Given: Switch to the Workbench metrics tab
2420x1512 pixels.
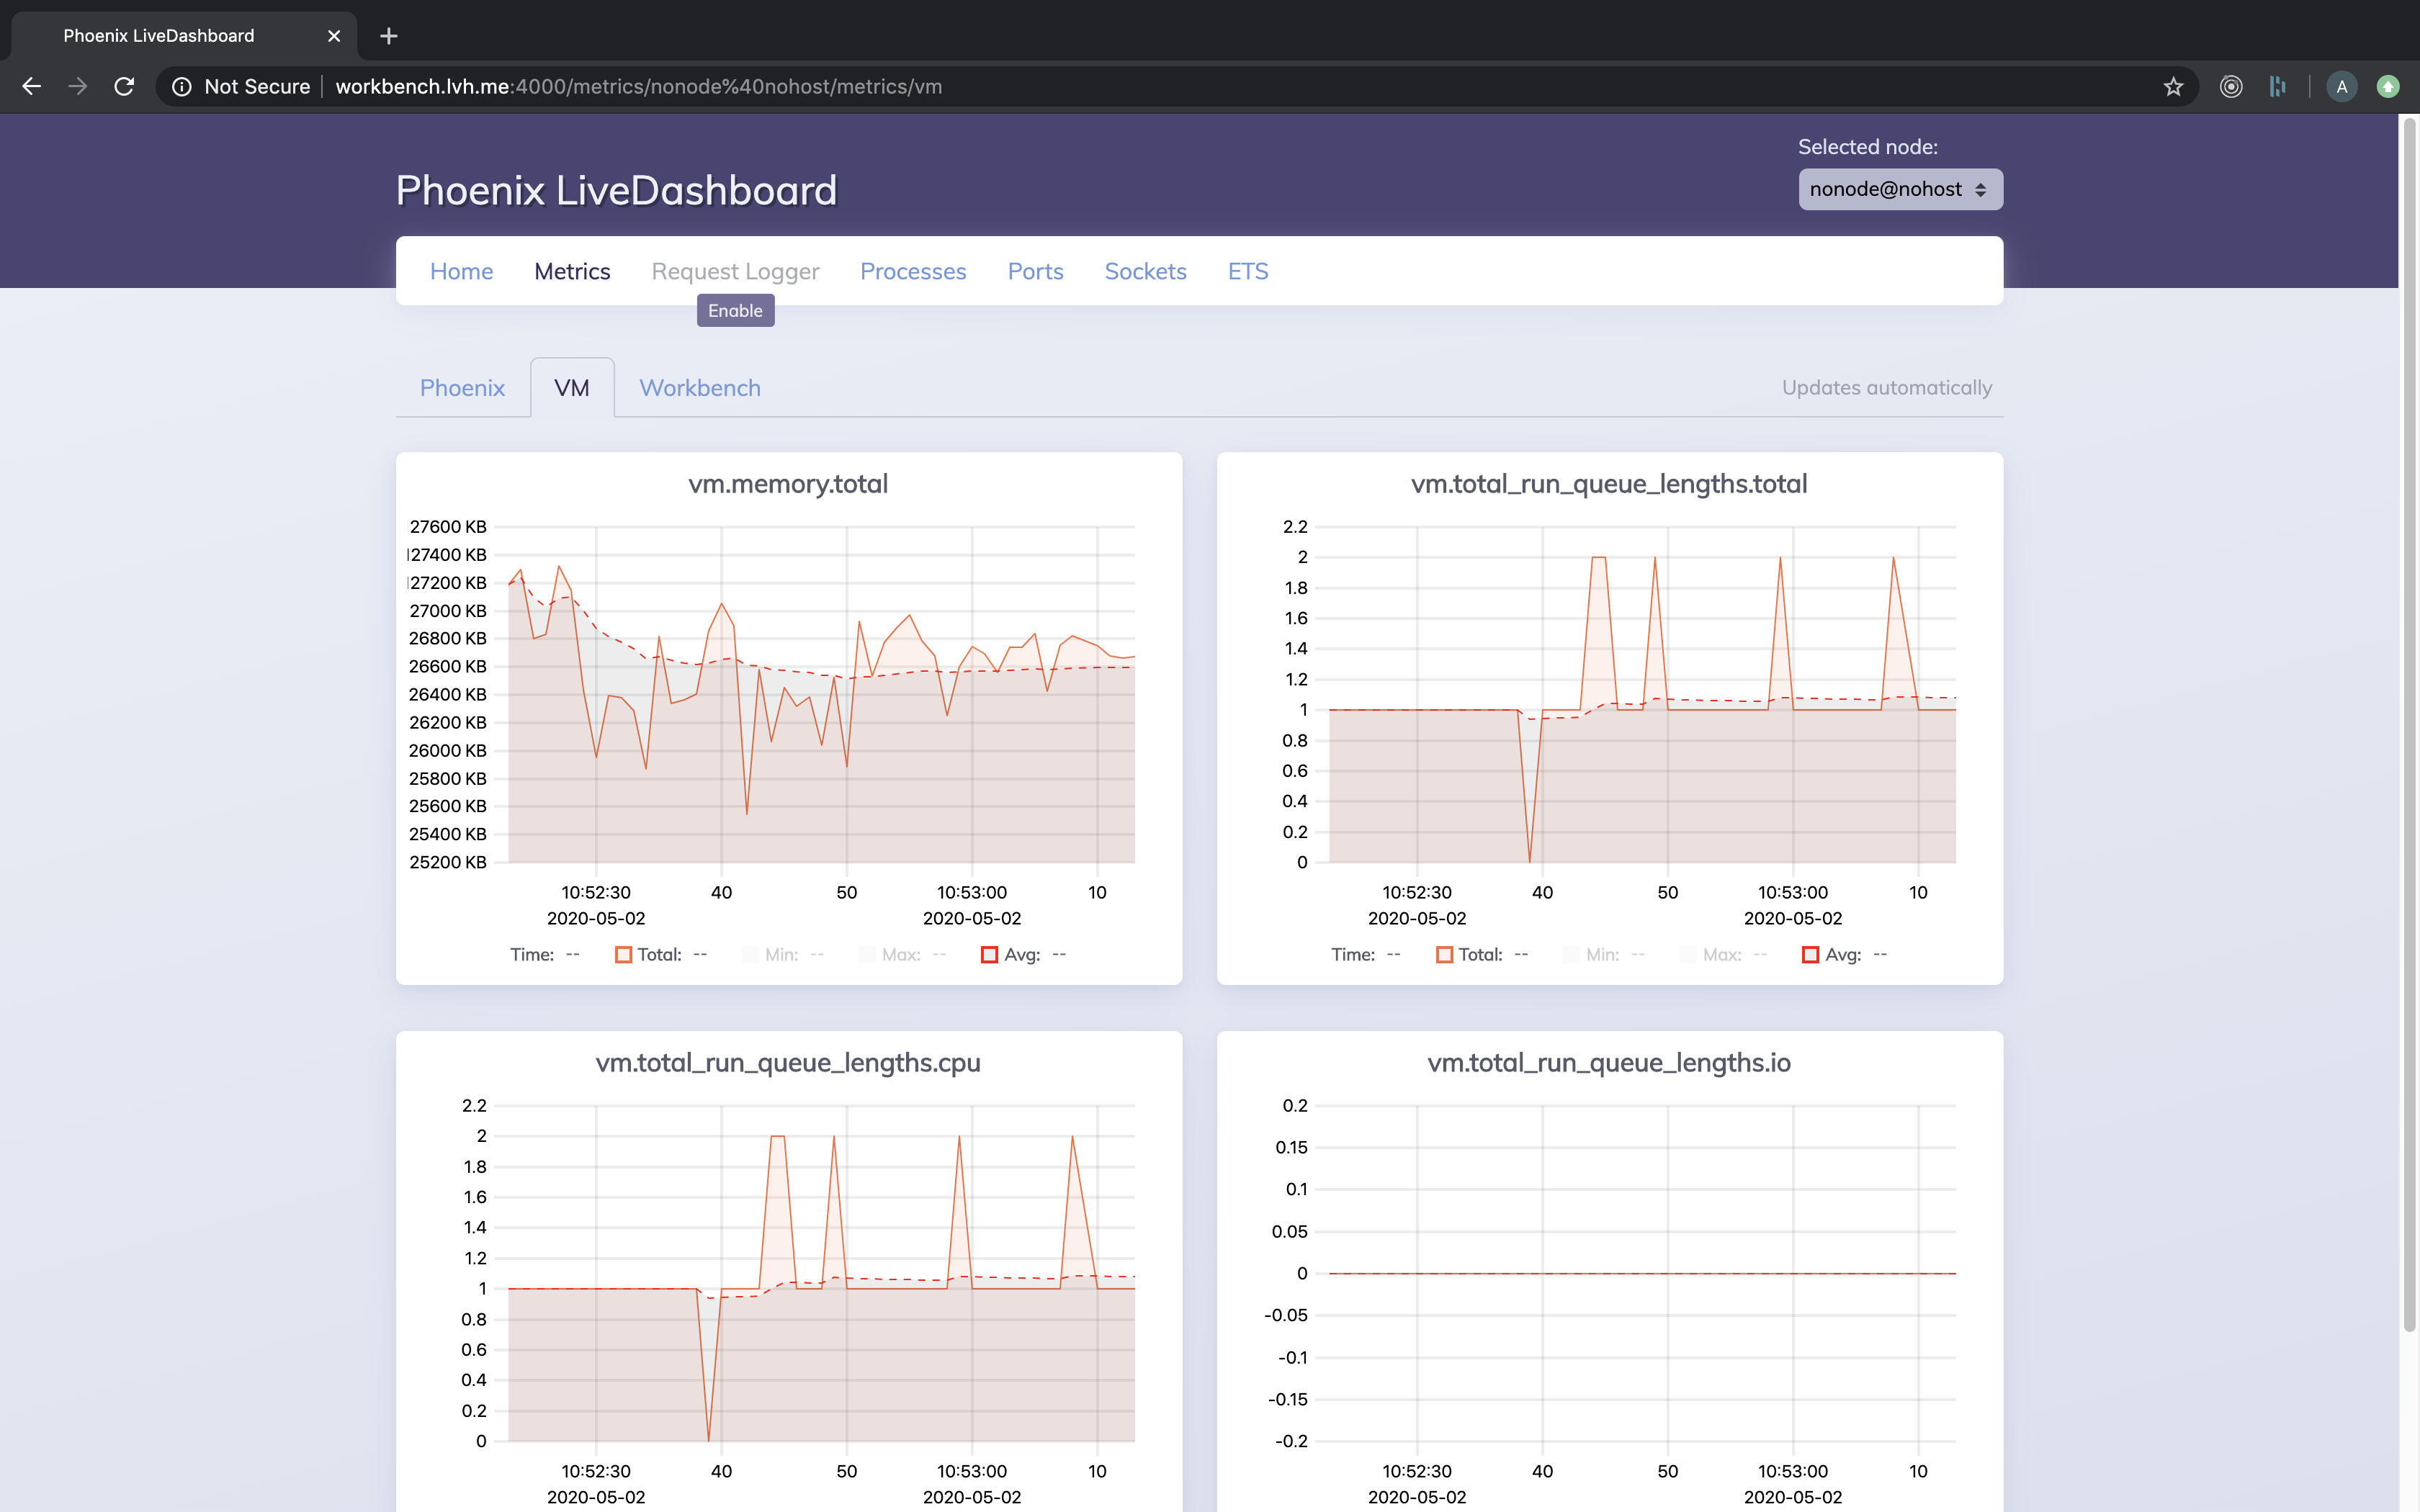Looking at the screenshot, I should pos(699,388).
